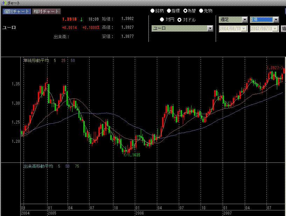Viewport: 286px width, 216px height.
Task: Click the 出来高移動平均 label in volume pane
Action: pos(38,166)
